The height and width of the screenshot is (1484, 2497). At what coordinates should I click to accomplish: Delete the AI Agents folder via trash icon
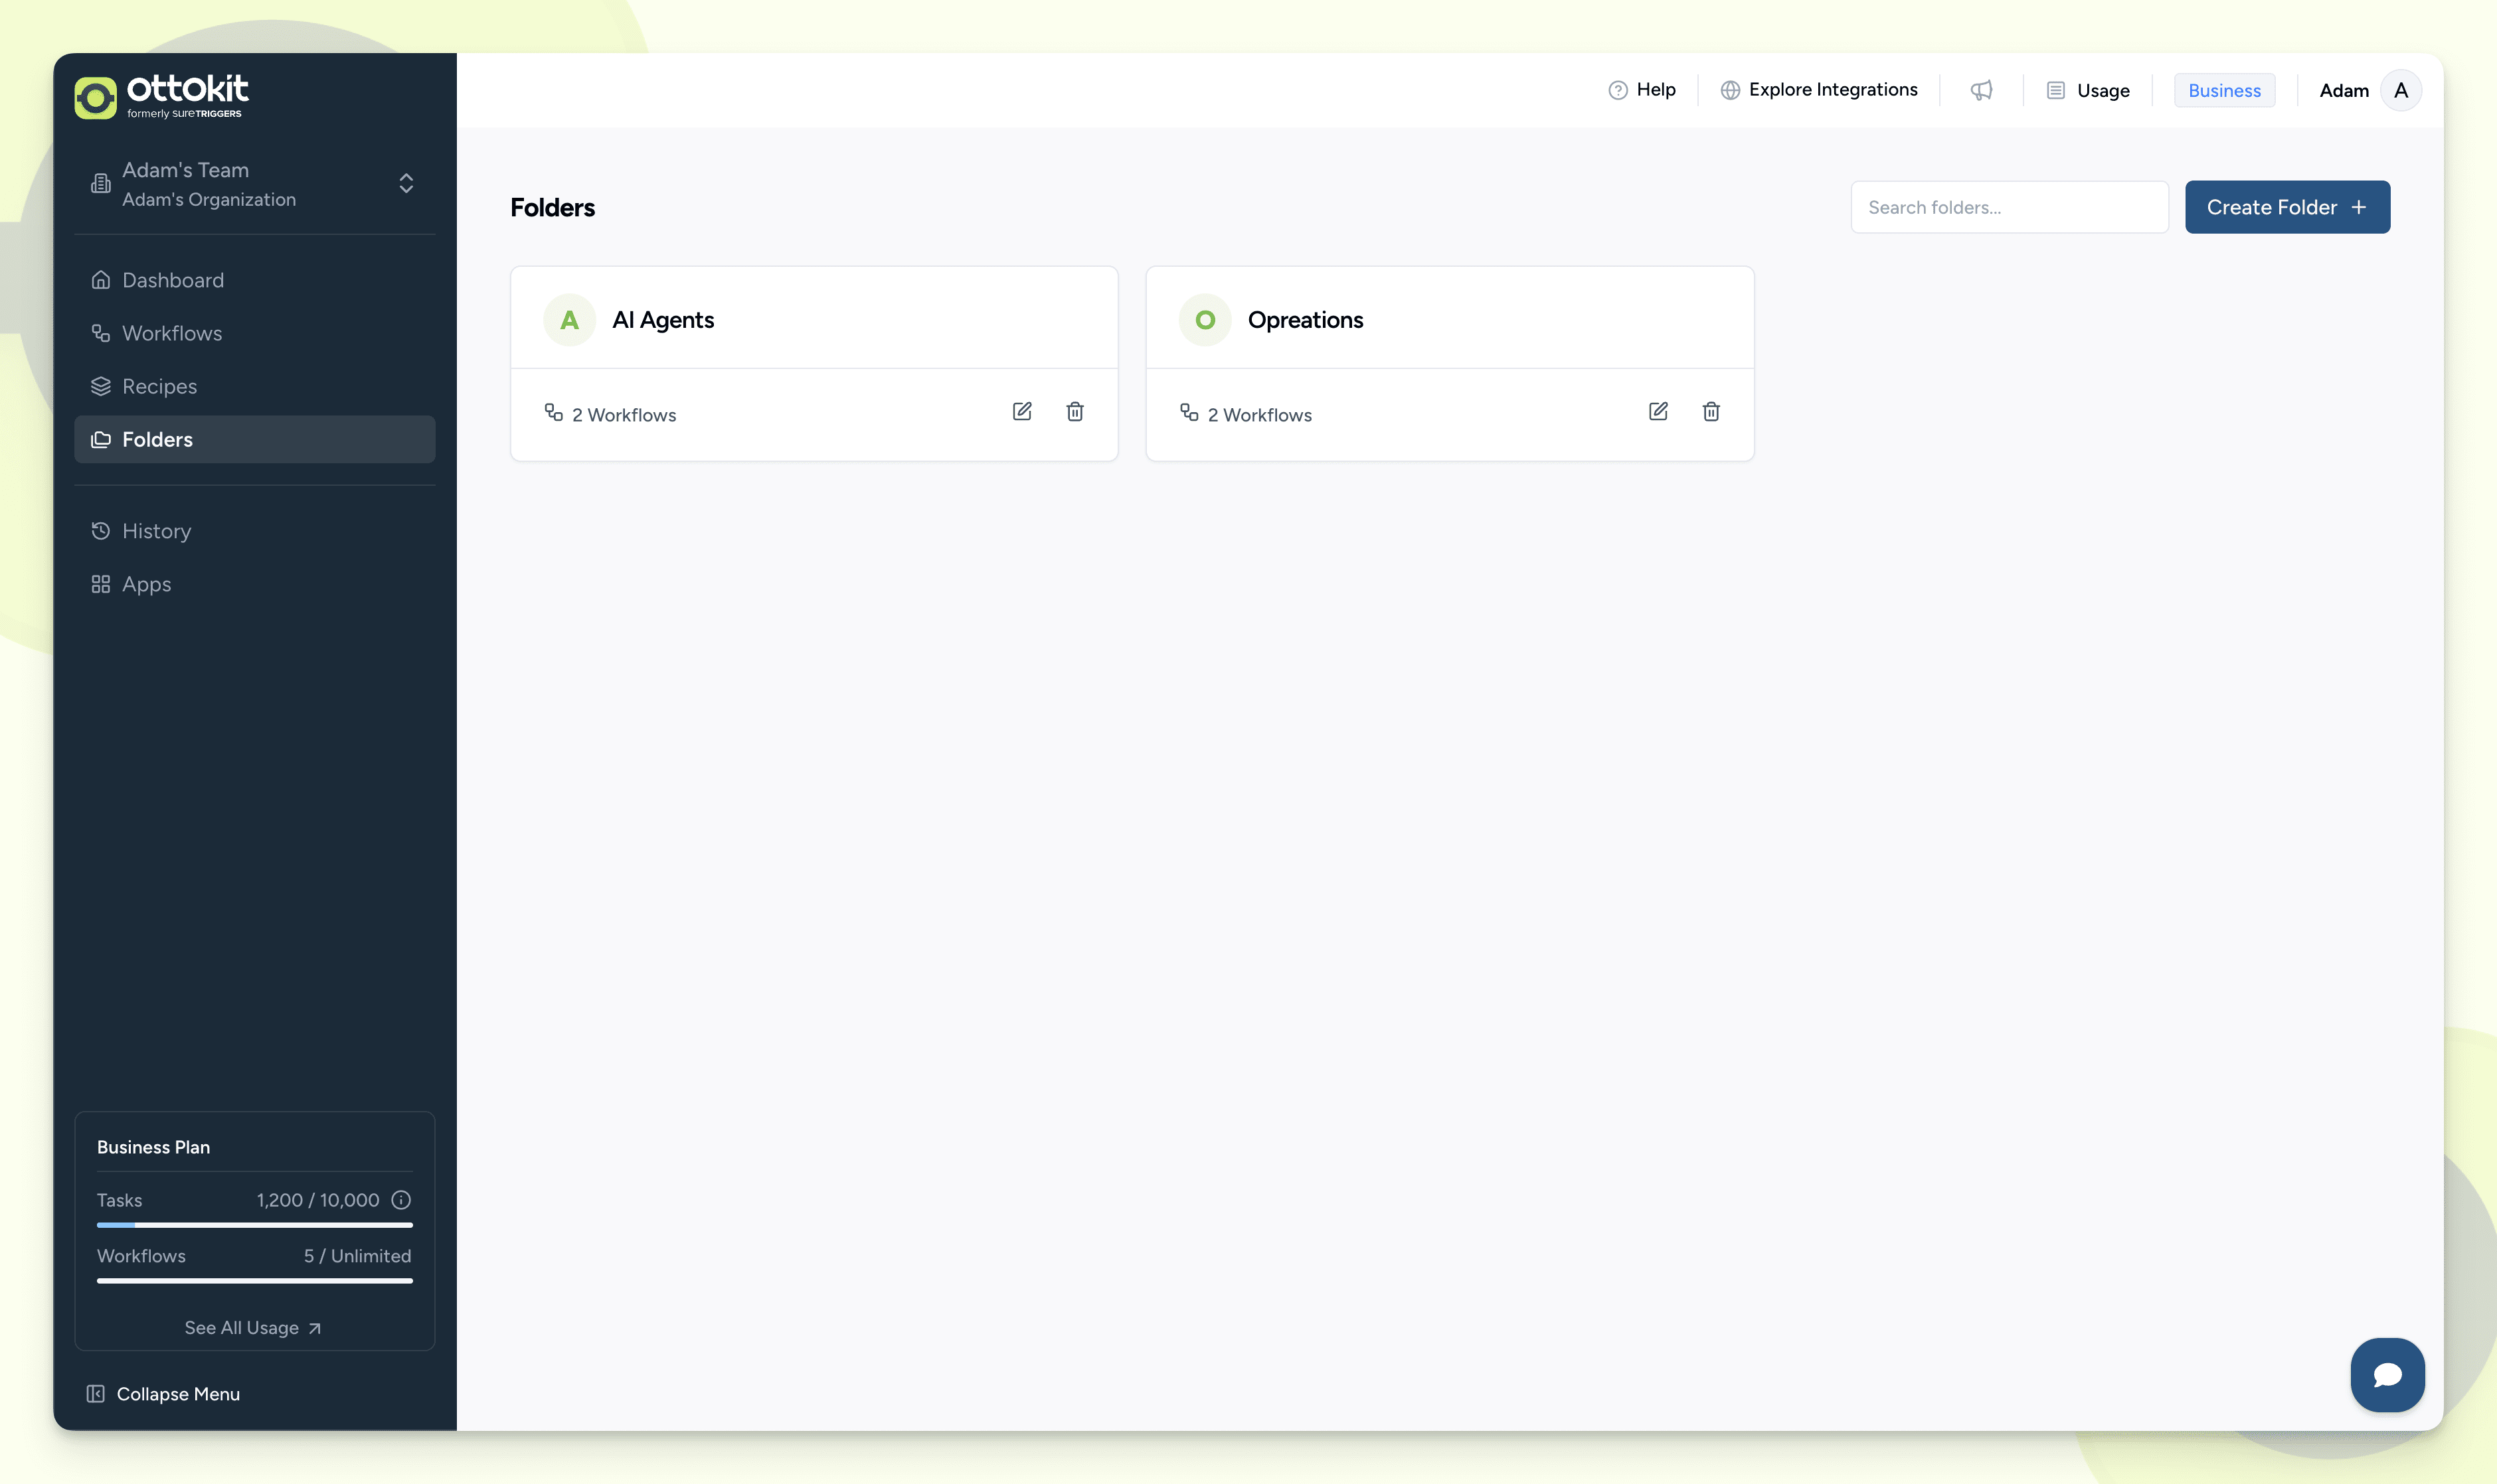[1075, 412]
